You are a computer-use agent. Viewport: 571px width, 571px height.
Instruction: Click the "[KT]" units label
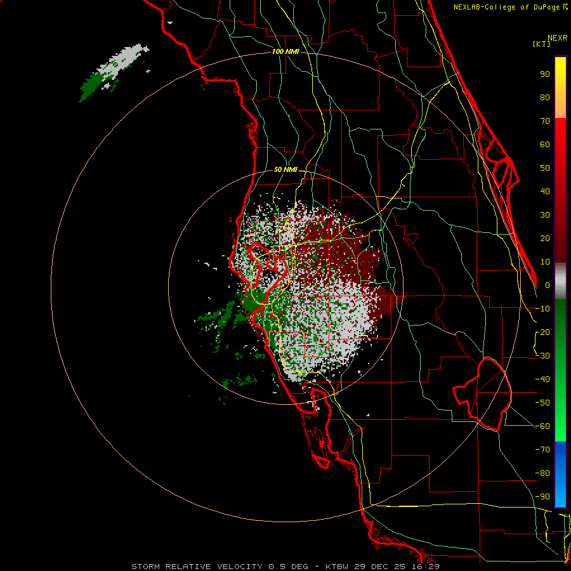pos(541,44)
